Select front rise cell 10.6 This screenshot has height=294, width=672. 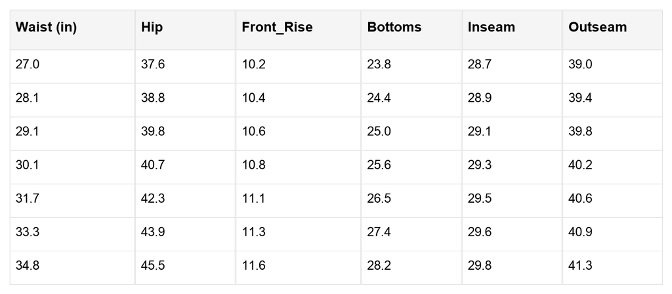(x=253, y=132)
